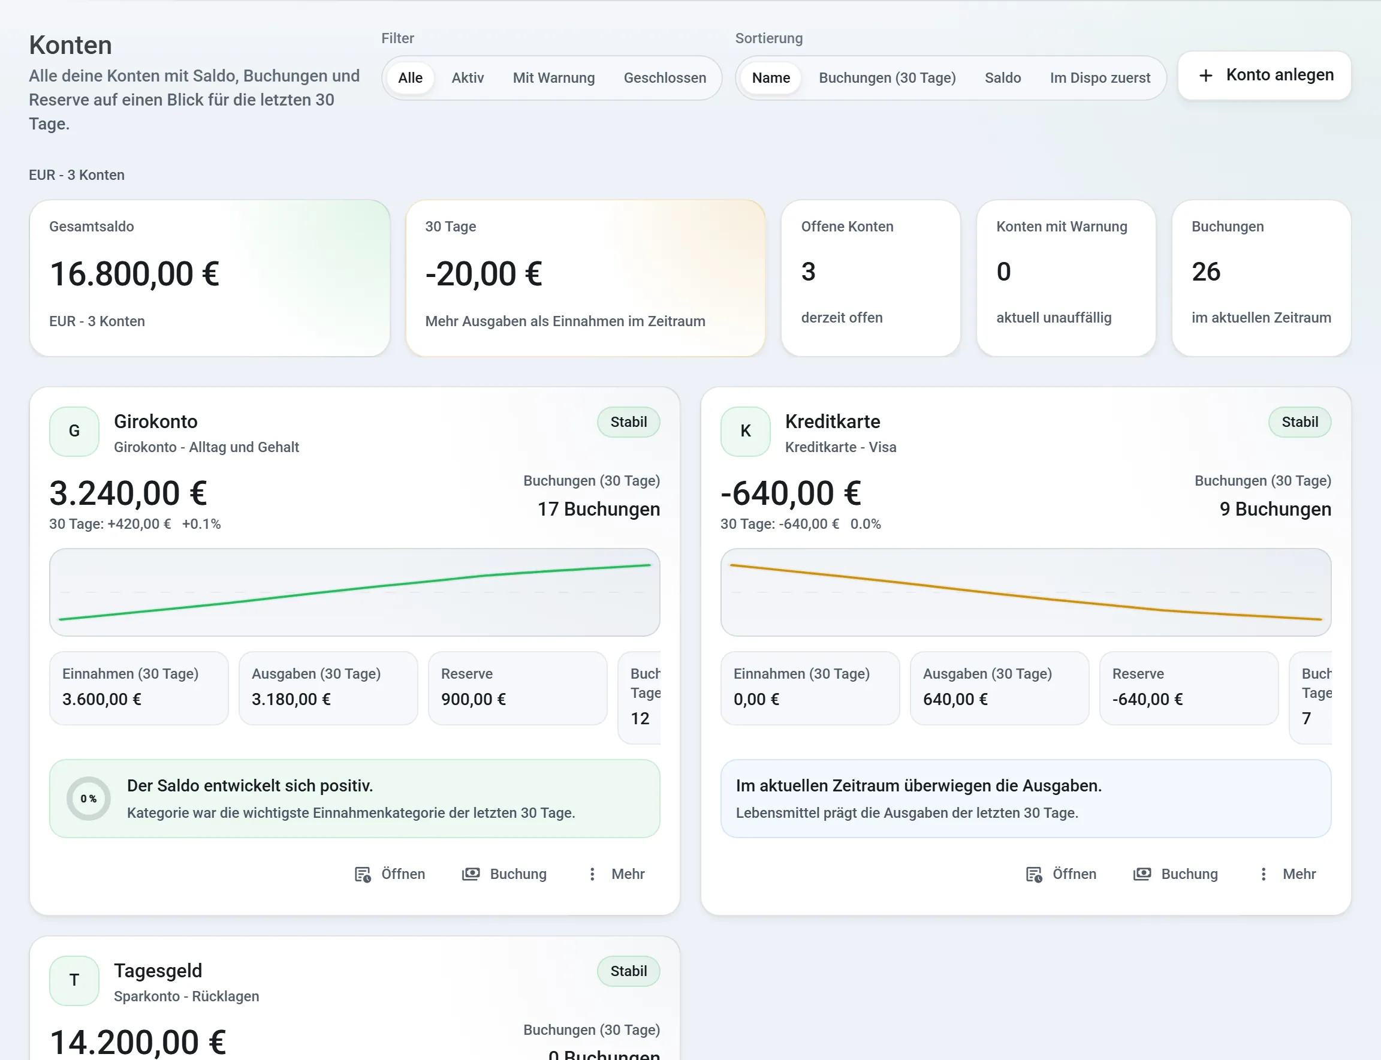Sort by Buchungen (30 Tage)
1381x1060 pixels.
[x=887, y=78]
